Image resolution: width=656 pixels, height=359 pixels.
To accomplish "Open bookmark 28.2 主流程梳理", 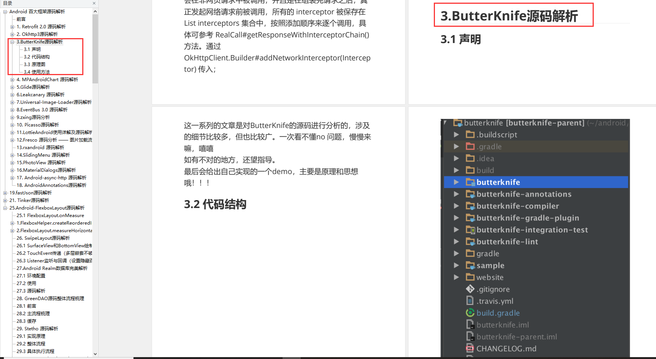I will [33, 314].
